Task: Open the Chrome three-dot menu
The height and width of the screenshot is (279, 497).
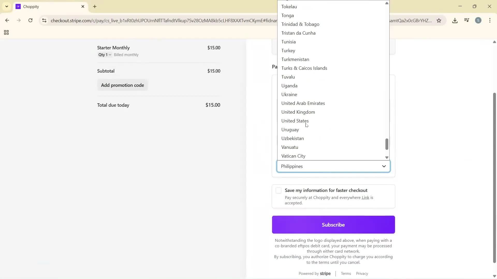Action: click(490, 20)
